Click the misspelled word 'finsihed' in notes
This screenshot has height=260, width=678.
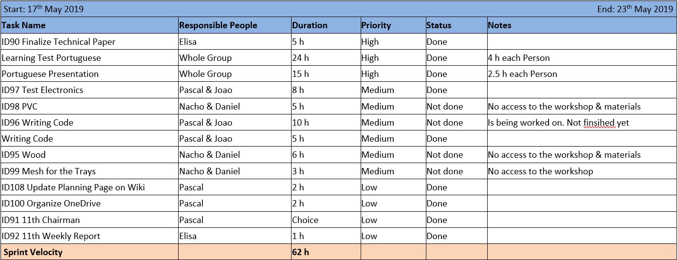pos(599,123)
